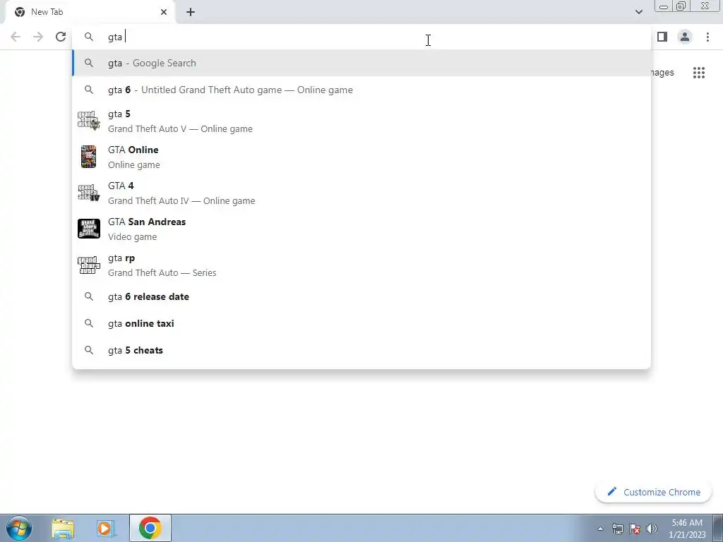Screen dimensions: 723x542
Task: Click in the address bar with 'gta'
Action: pos(361,37)
